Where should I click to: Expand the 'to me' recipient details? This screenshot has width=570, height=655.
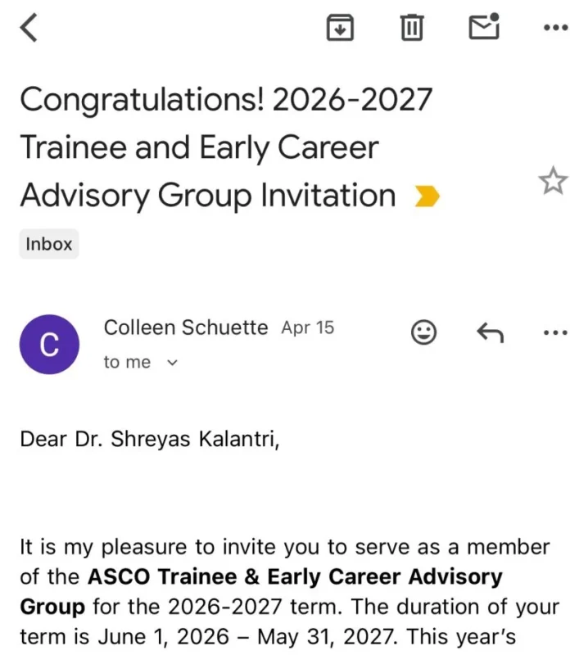pos(142,362)
